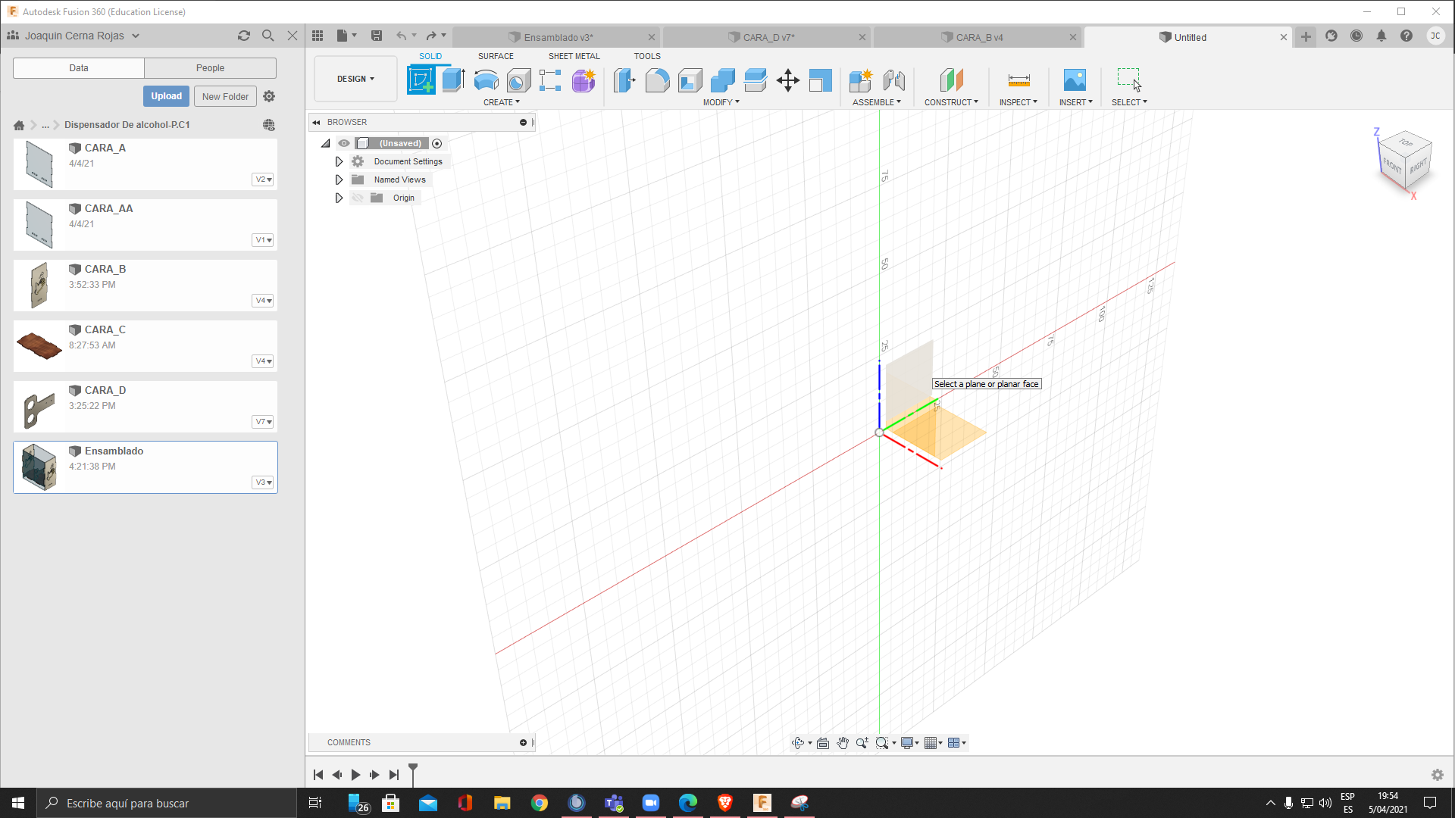Switch to the TOOLS tab
Screen dimensions: 1455x818
(x=647, y=56)
